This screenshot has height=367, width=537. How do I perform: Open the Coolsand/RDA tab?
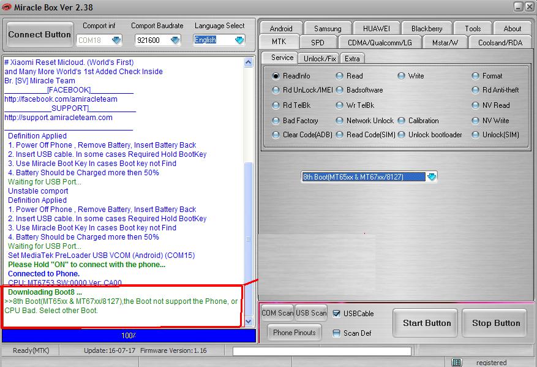[x=500, y=42]
